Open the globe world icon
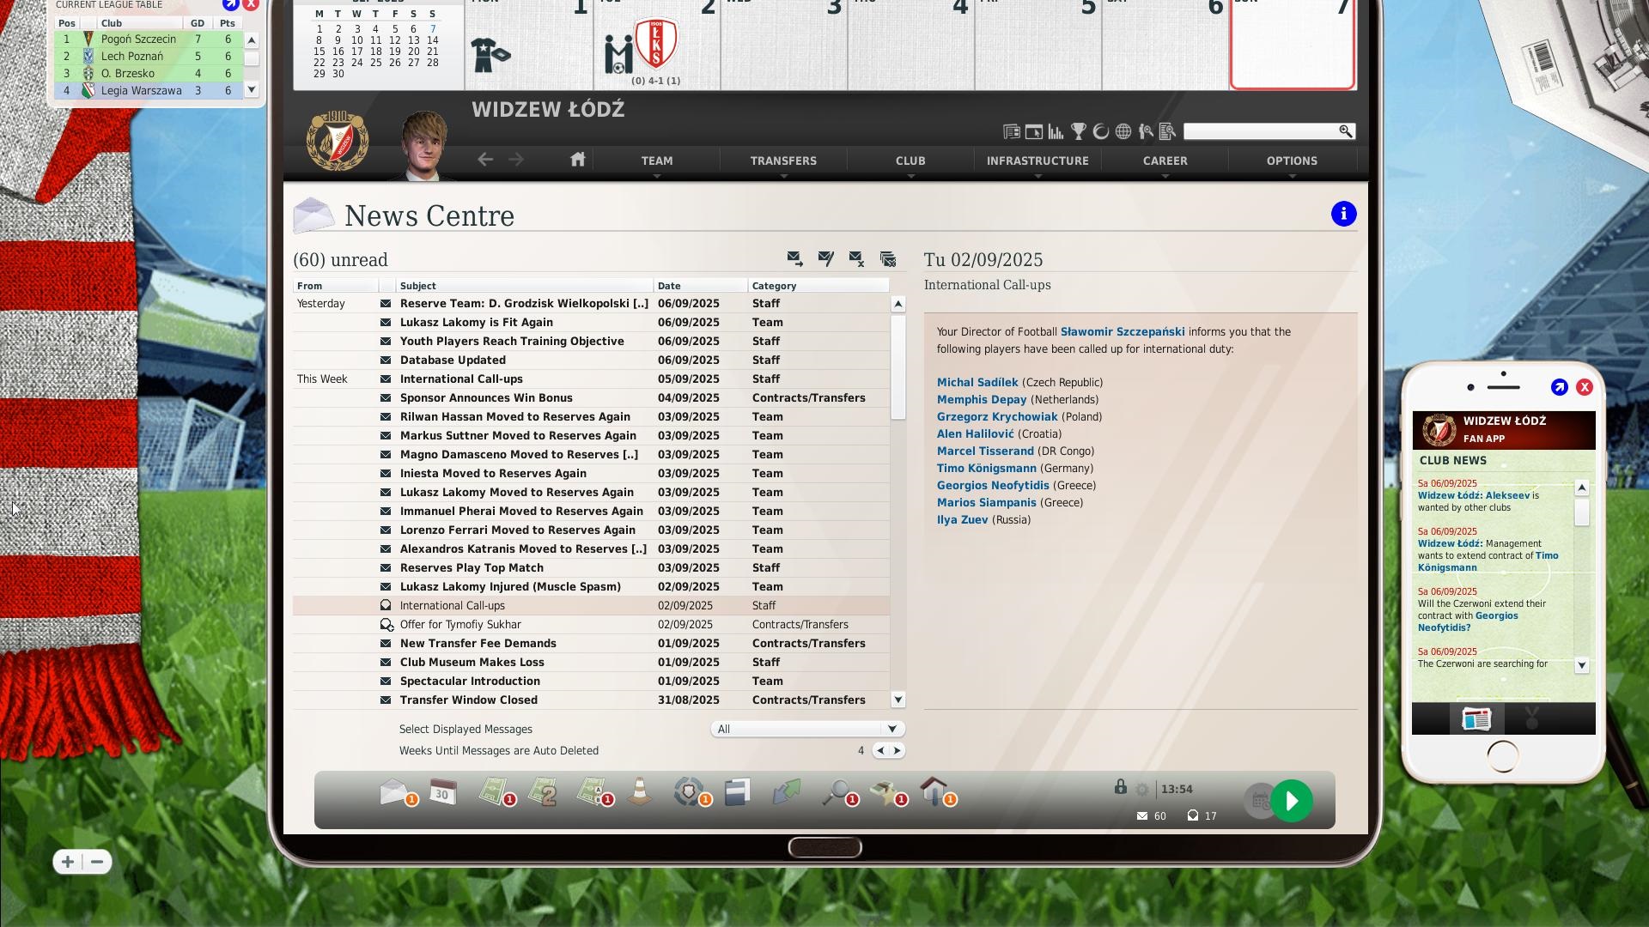Screen dimensions: 1649x927 click(1123, 131)
